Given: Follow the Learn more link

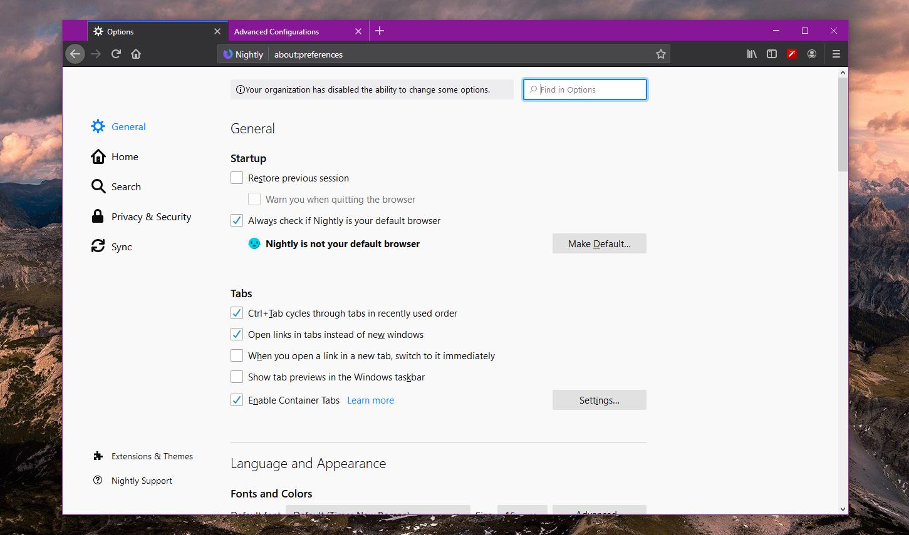Looking at the screenshot, I should 371,400.
